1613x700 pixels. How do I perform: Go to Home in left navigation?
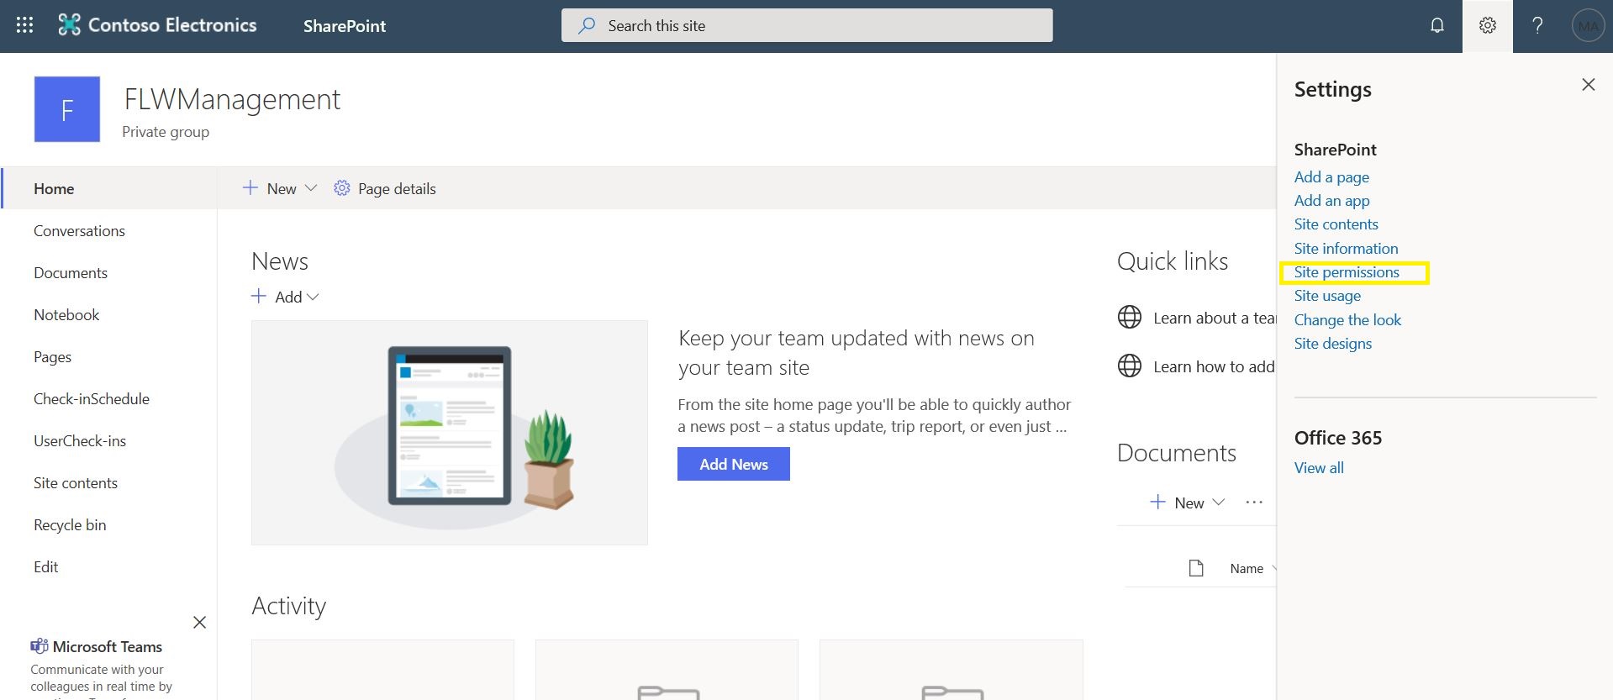pyautogui.click(x=54, y=188)
